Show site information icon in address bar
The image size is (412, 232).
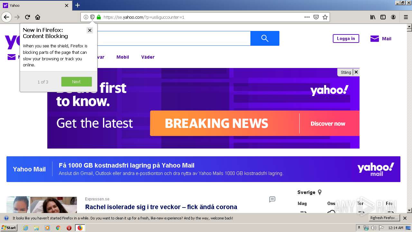pos(86,17)
